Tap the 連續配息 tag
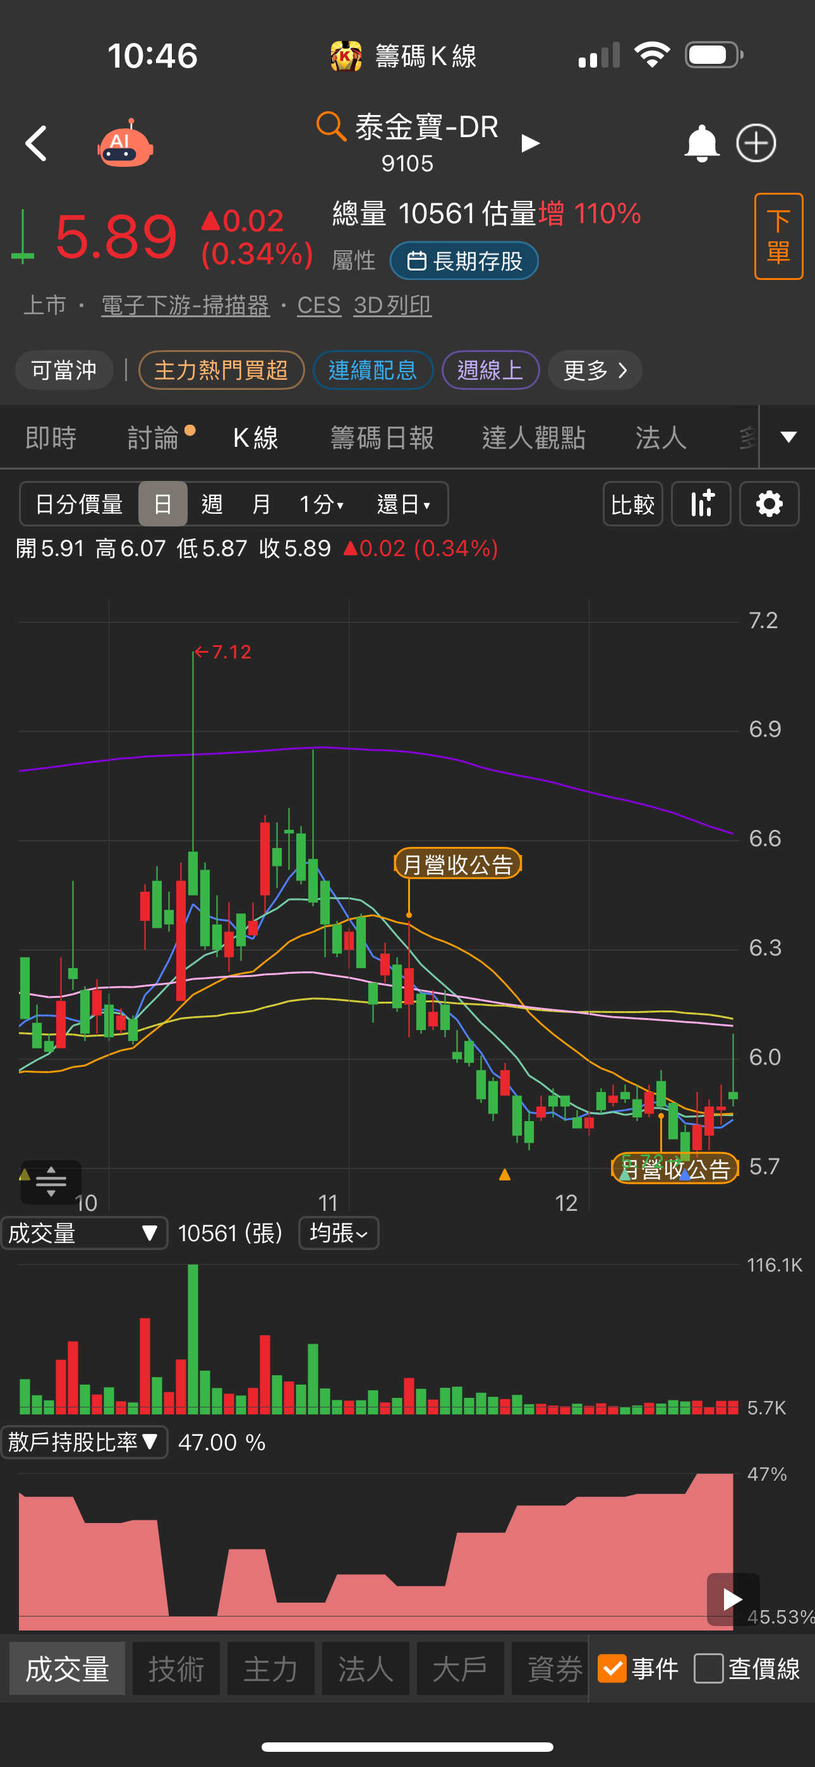This screenshot has width=815, height=1767. [373, 370]
